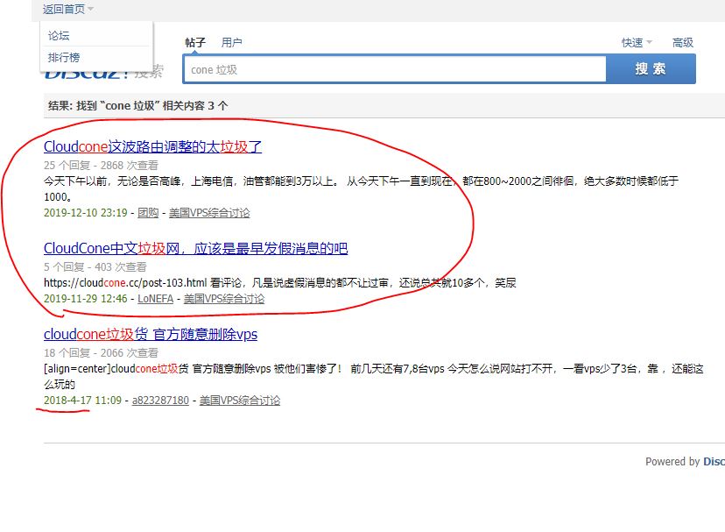The height and width of the screenshot is (532, 725).
Task: Open 美国VPS综合讨论 forum link under third result
Action: coord(240,401)
